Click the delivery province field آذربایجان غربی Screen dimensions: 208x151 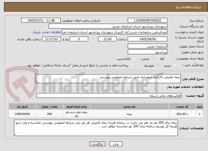point(147,46)
